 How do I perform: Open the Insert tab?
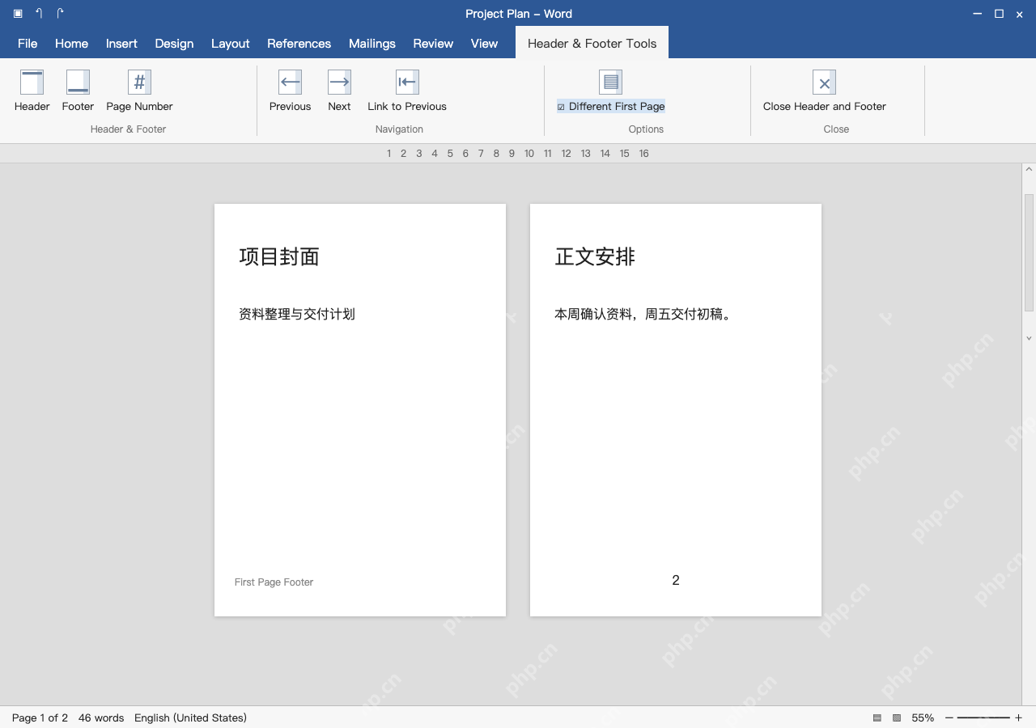(x=121, y=44)
